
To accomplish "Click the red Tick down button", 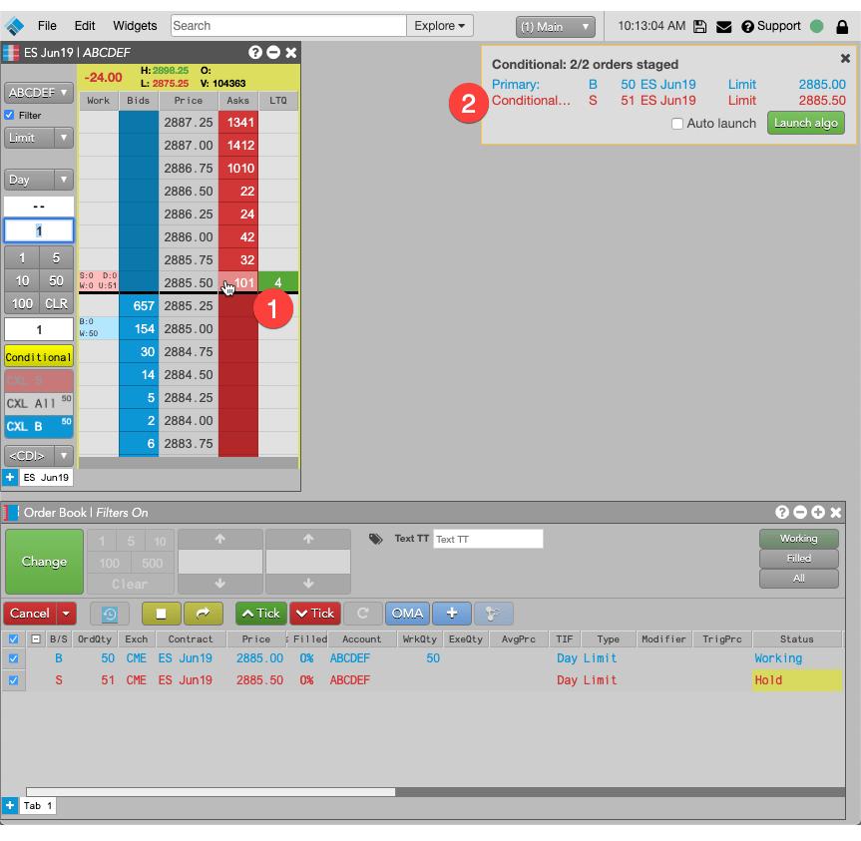I will coord(315,614).
